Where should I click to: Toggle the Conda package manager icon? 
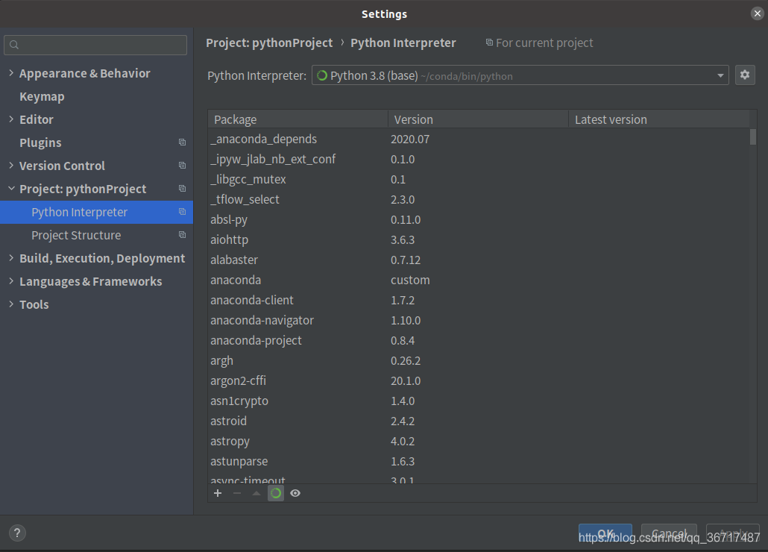coord(276,493)
